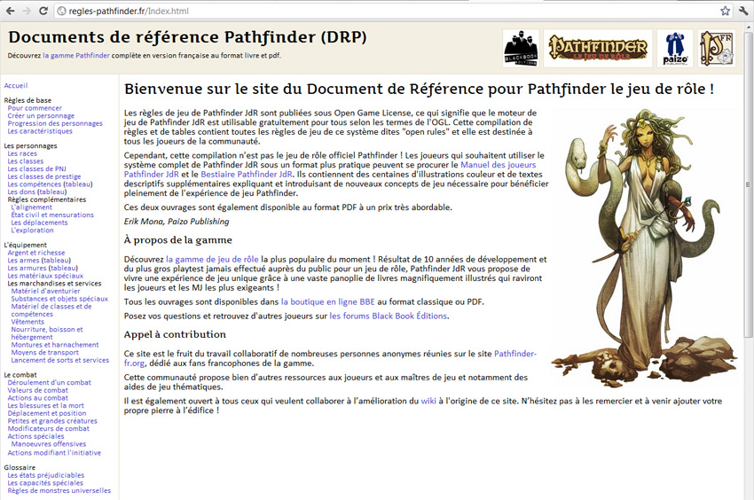Click the page's vertical scrollbar
Image resolution: width=754 pixels, height=500 pixels.
[748, 186]
